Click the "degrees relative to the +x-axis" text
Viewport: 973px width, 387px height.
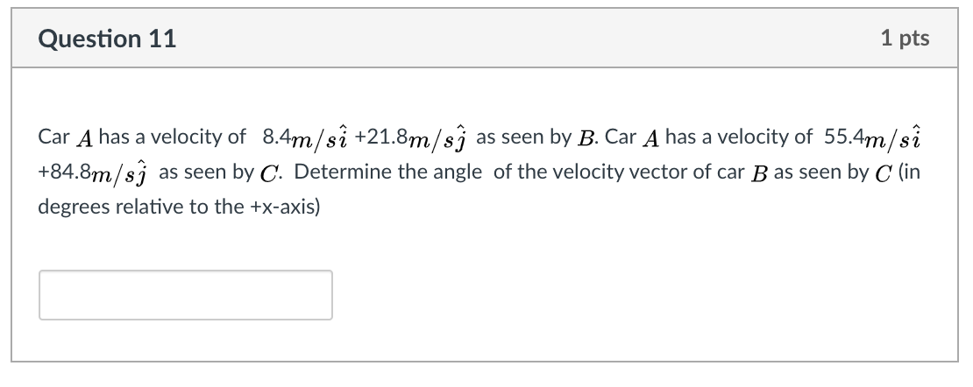(x=179, y=208)
